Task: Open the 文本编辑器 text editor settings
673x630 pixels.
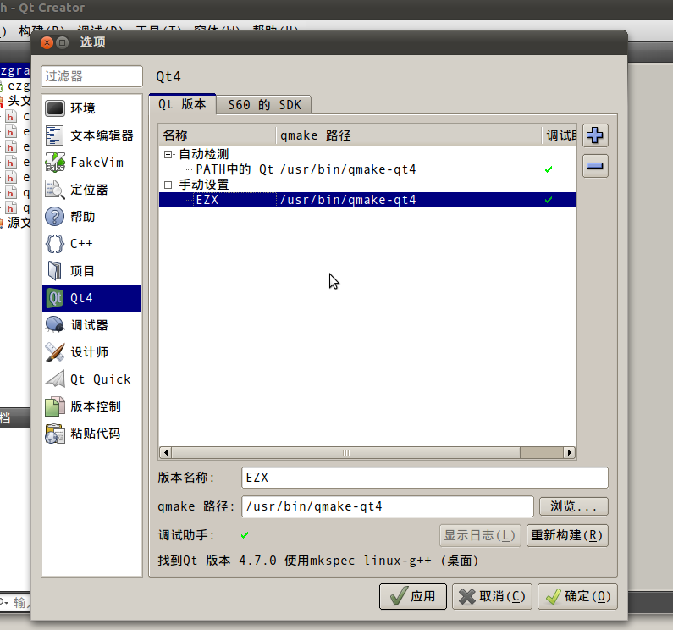Action: click(x=92, y=135)
